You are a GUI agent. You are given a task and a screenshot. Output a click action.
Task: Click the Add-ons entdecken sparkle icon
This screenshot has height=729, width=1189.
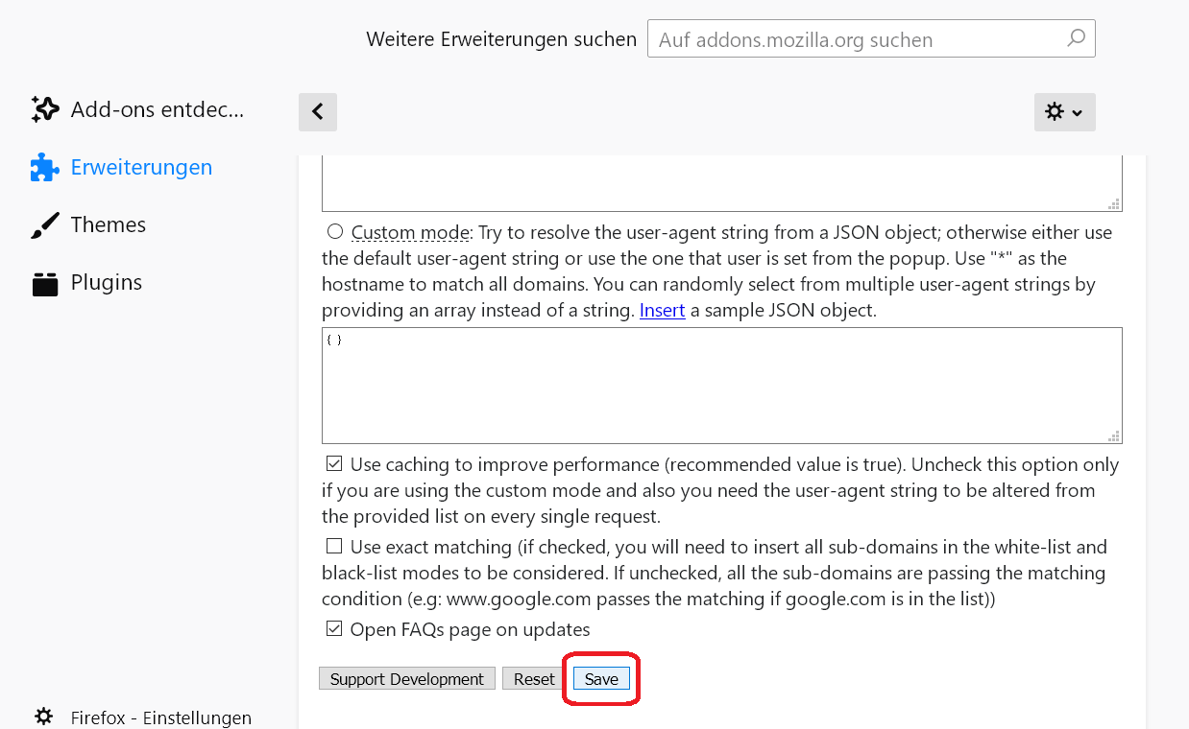pos(45,109)
